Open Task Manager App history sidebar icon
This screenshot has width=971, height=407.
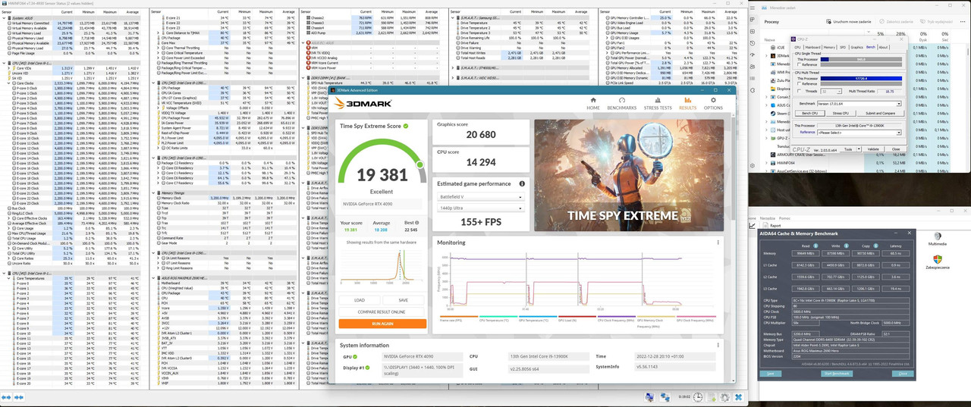tap(753, 43)
